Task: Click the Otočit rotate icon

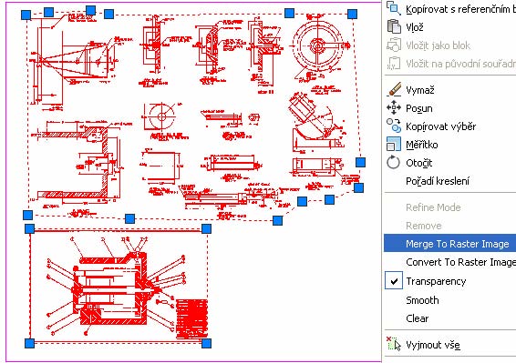Action: tap(394, 163)
